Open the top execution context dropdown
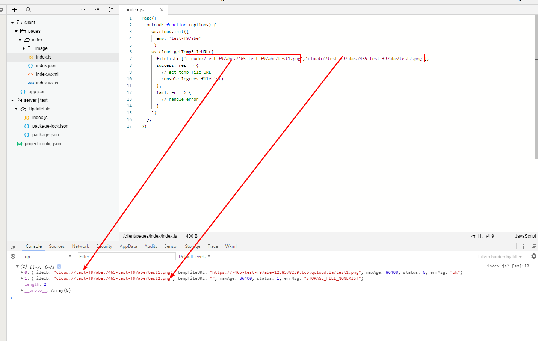 point(47,257)
